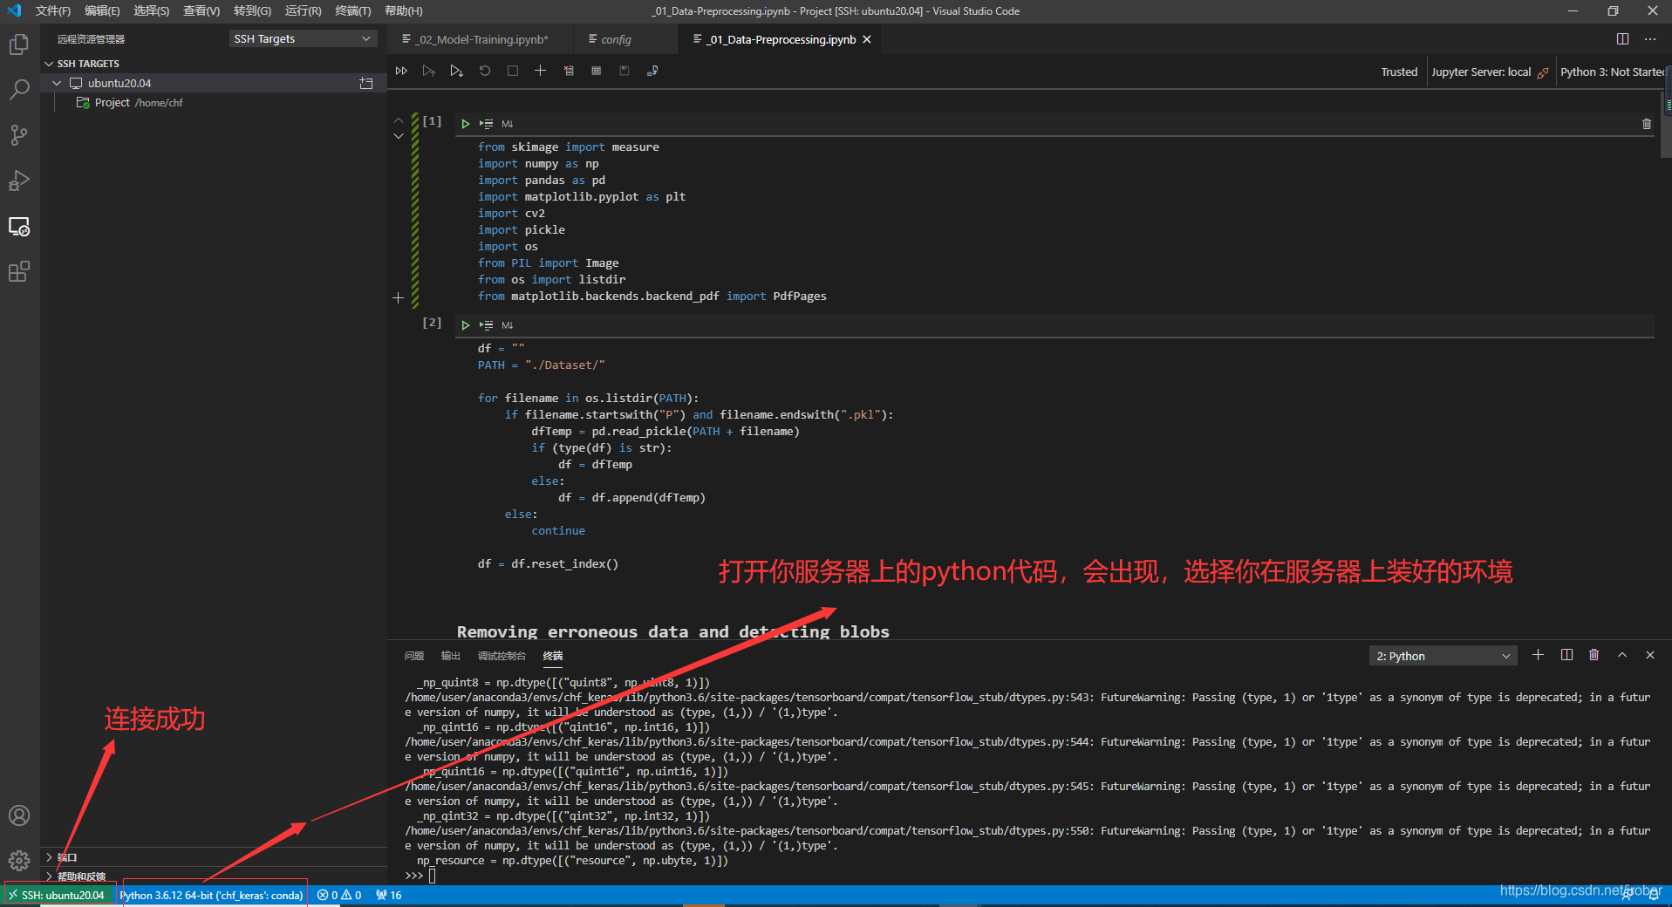The height and width of the screenshot is (907, 1672).
Task: Switch to the 输出 panel tab
Action: [x=450, y=656]
